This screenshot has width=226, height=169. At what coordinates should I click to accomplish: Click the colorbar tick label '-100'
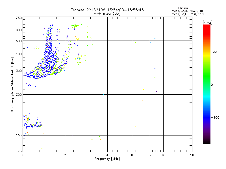(215, 117)
